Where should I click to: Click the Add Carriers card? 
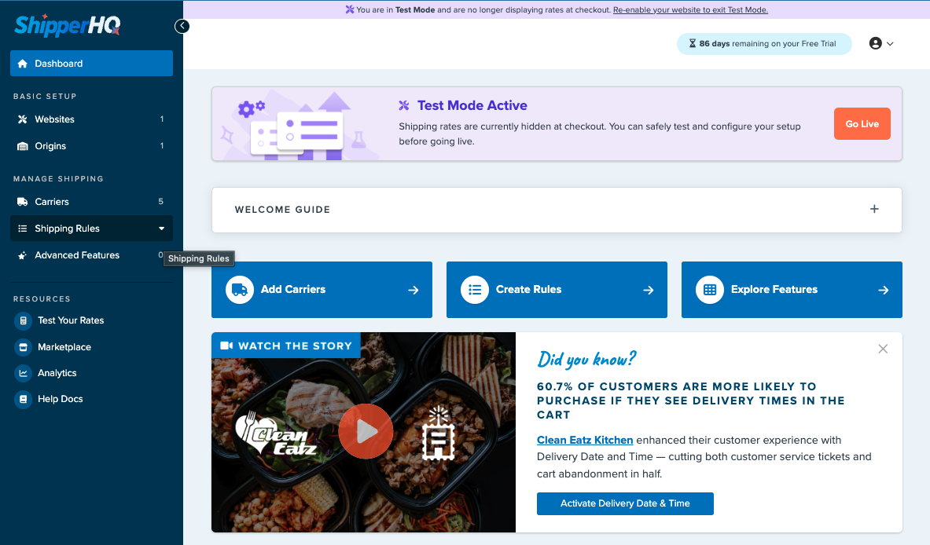tap(322, 290)
